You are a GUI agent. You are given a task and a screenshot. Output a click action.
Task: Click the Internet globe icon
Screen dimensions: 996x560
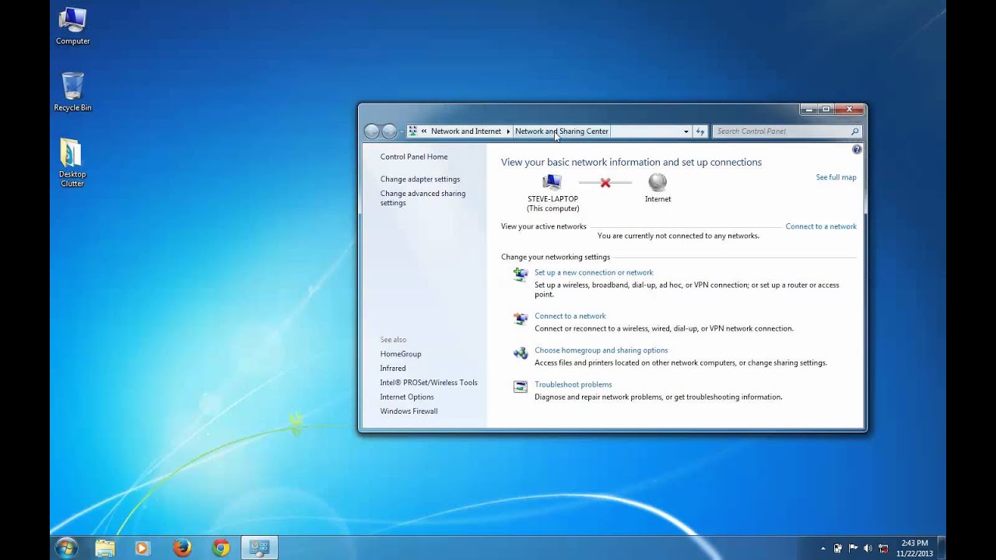click(658, 183)
